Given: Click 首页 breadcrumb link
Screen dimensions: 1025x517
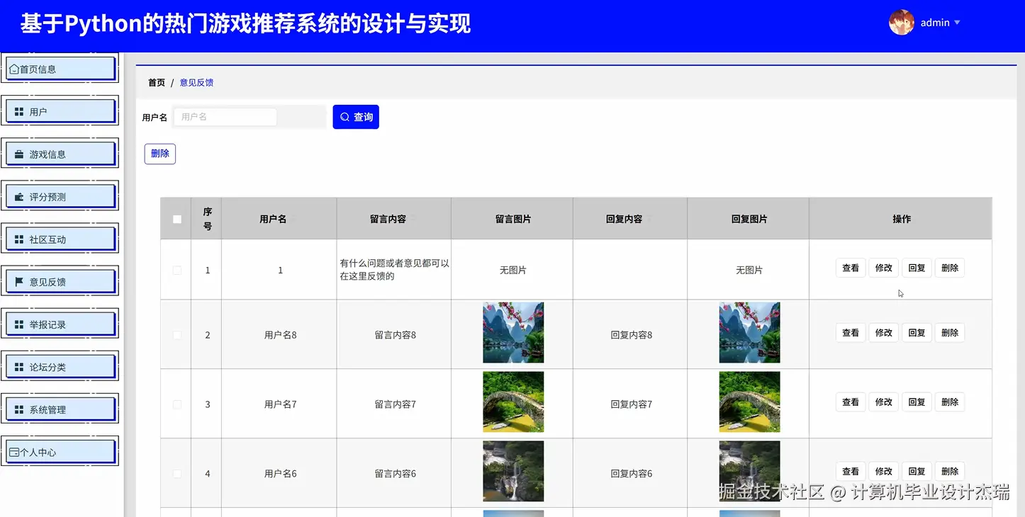Looking at the screenshot, I should pyautogui.click(x=157, y=83).
